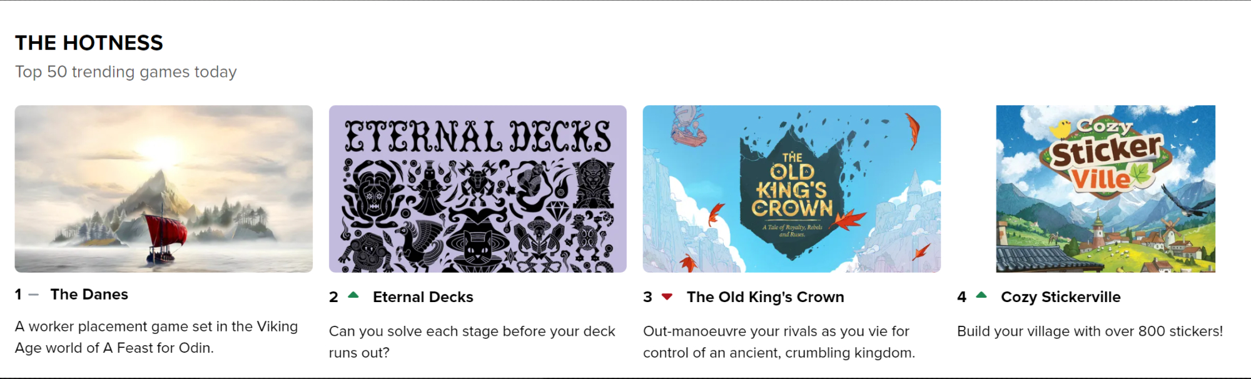Screen dimensions: 1251x379
Task: Click rank number 4 next to Cozy Stickerville
Action: pos(962,297)
